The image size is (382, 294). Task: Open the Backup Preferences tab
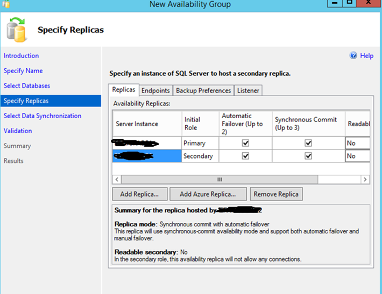pos(203,90)
